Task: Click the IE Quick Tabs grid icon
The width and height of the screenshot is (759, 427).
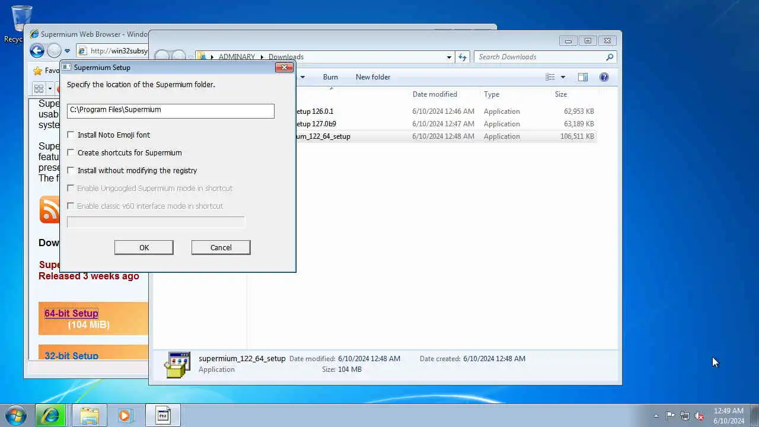Action: pos(39,88)
